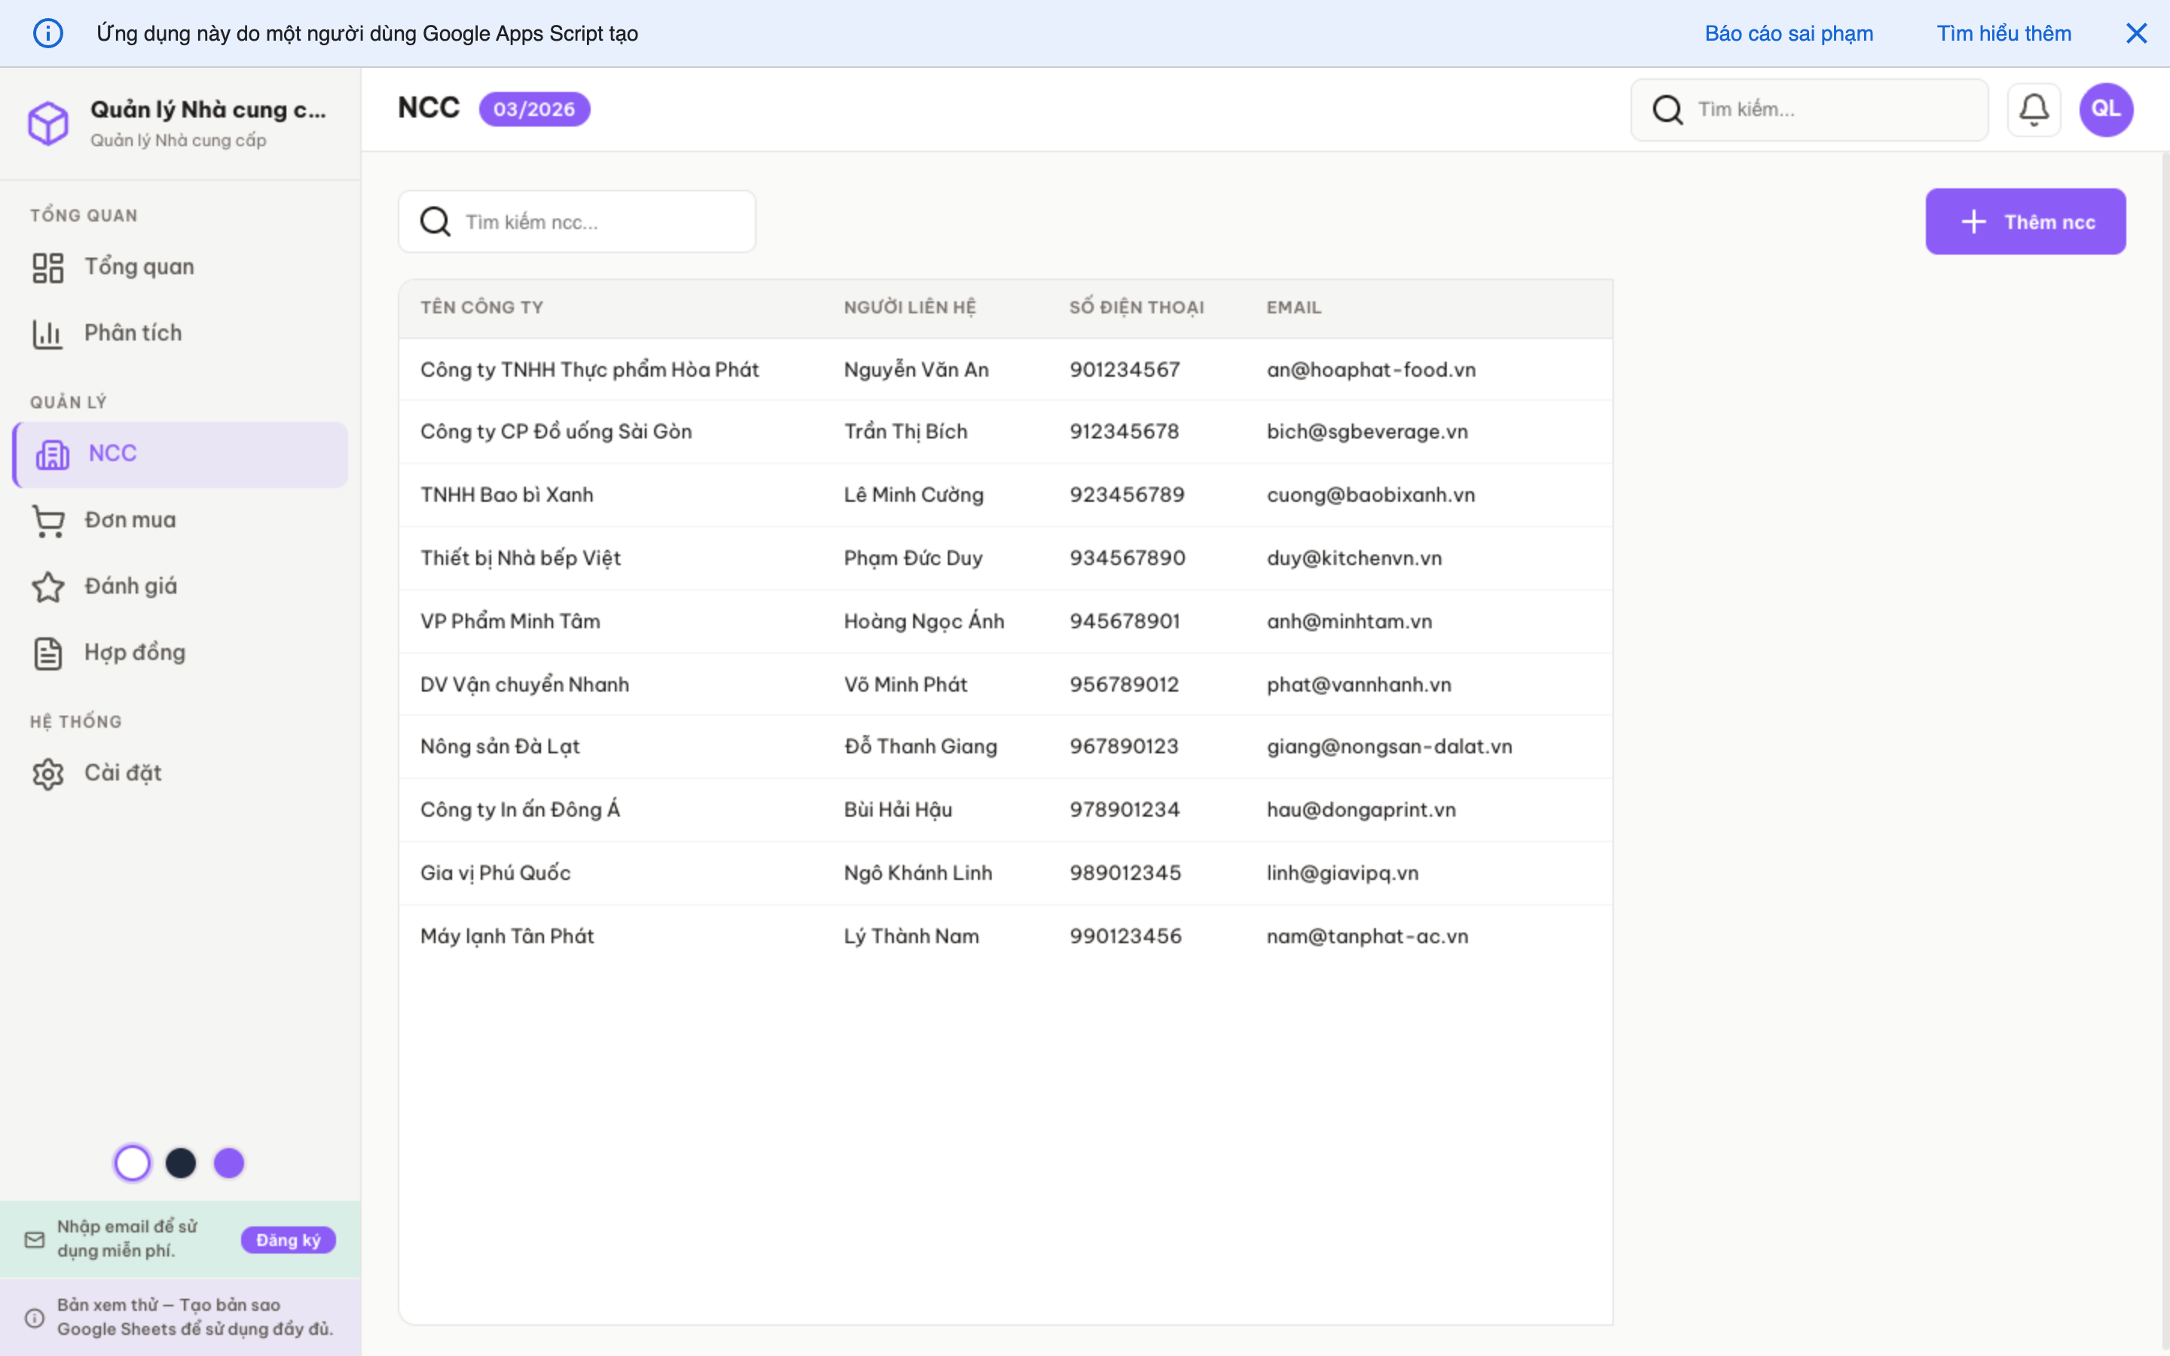Select the purple color swatch
The height and width of the screenshot is (1356, 2170).
click(x=228, y=1162)
